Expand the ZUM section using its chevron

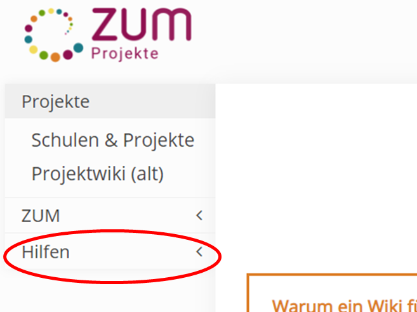[x=199, y=215]
